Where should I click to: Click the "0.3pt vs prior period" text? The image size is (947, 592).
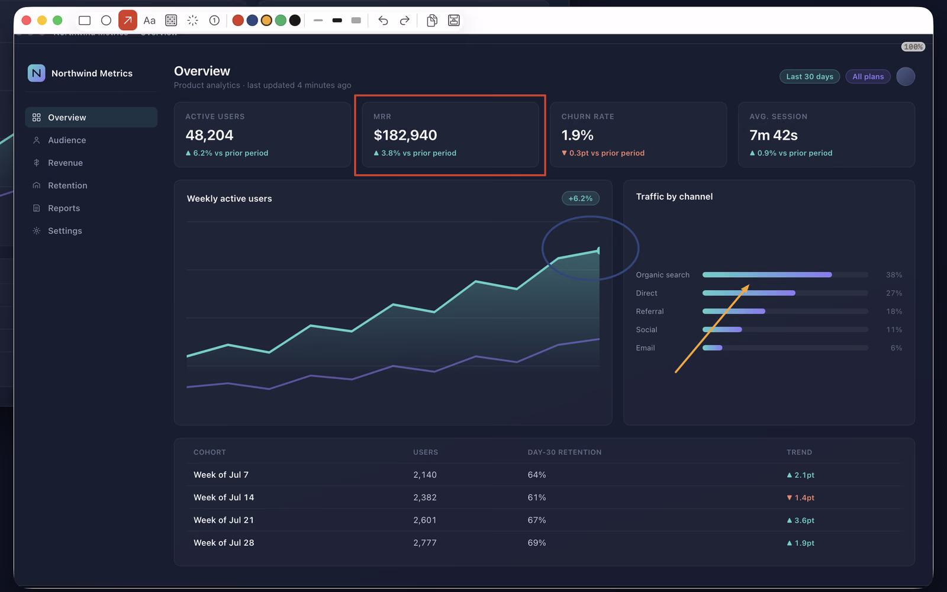coord(607,153)
